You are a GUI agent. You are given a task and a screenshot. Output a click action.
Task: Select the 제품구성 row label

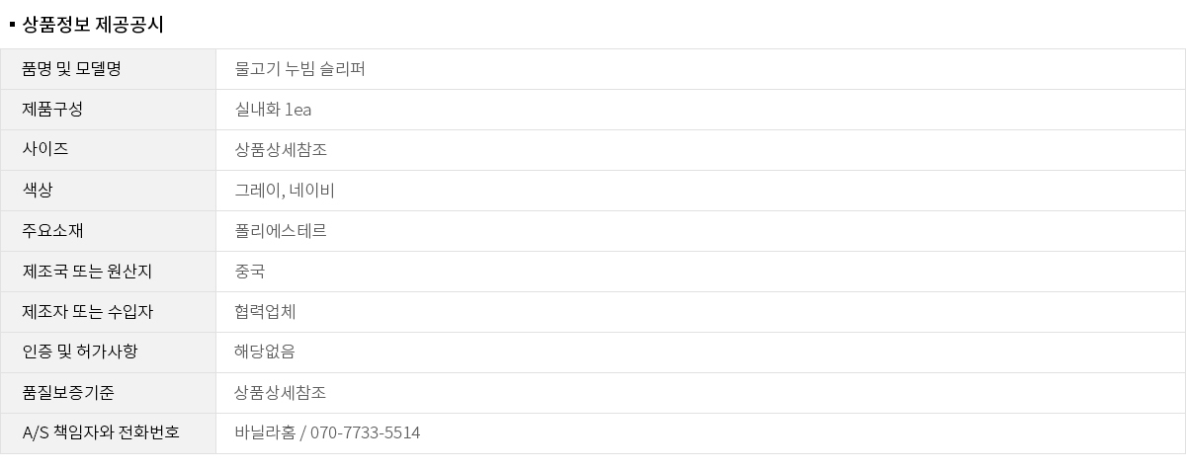tap(52, 110)
